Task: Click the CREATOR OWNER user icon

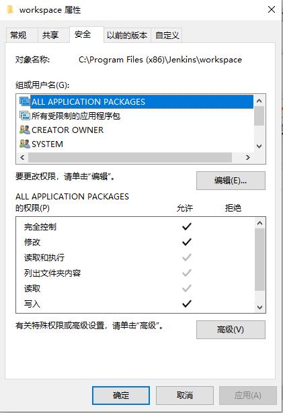Action: tap(25, 130)
